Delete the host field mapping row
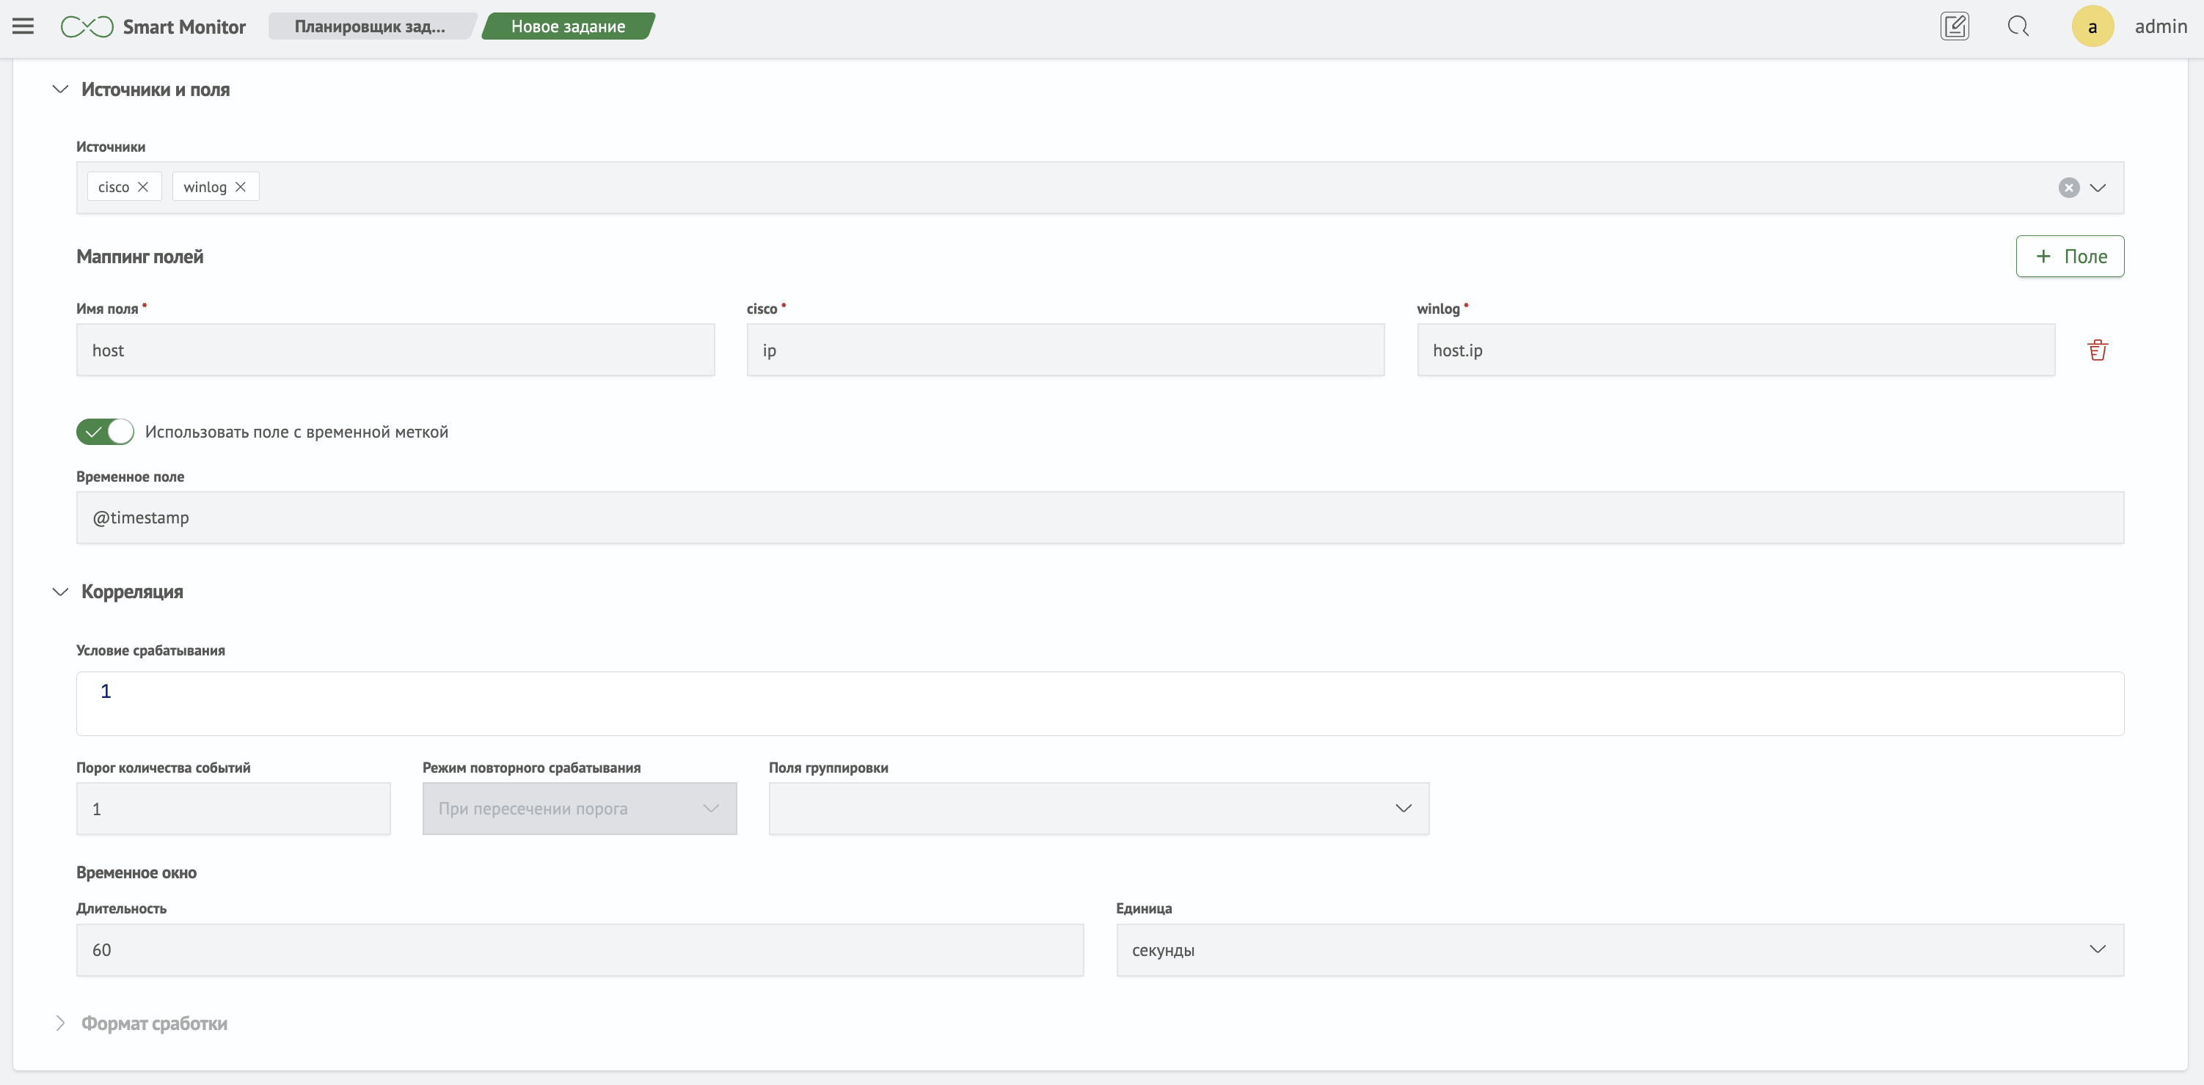Screen dimensions: 2204x1085 point(2097,350)
